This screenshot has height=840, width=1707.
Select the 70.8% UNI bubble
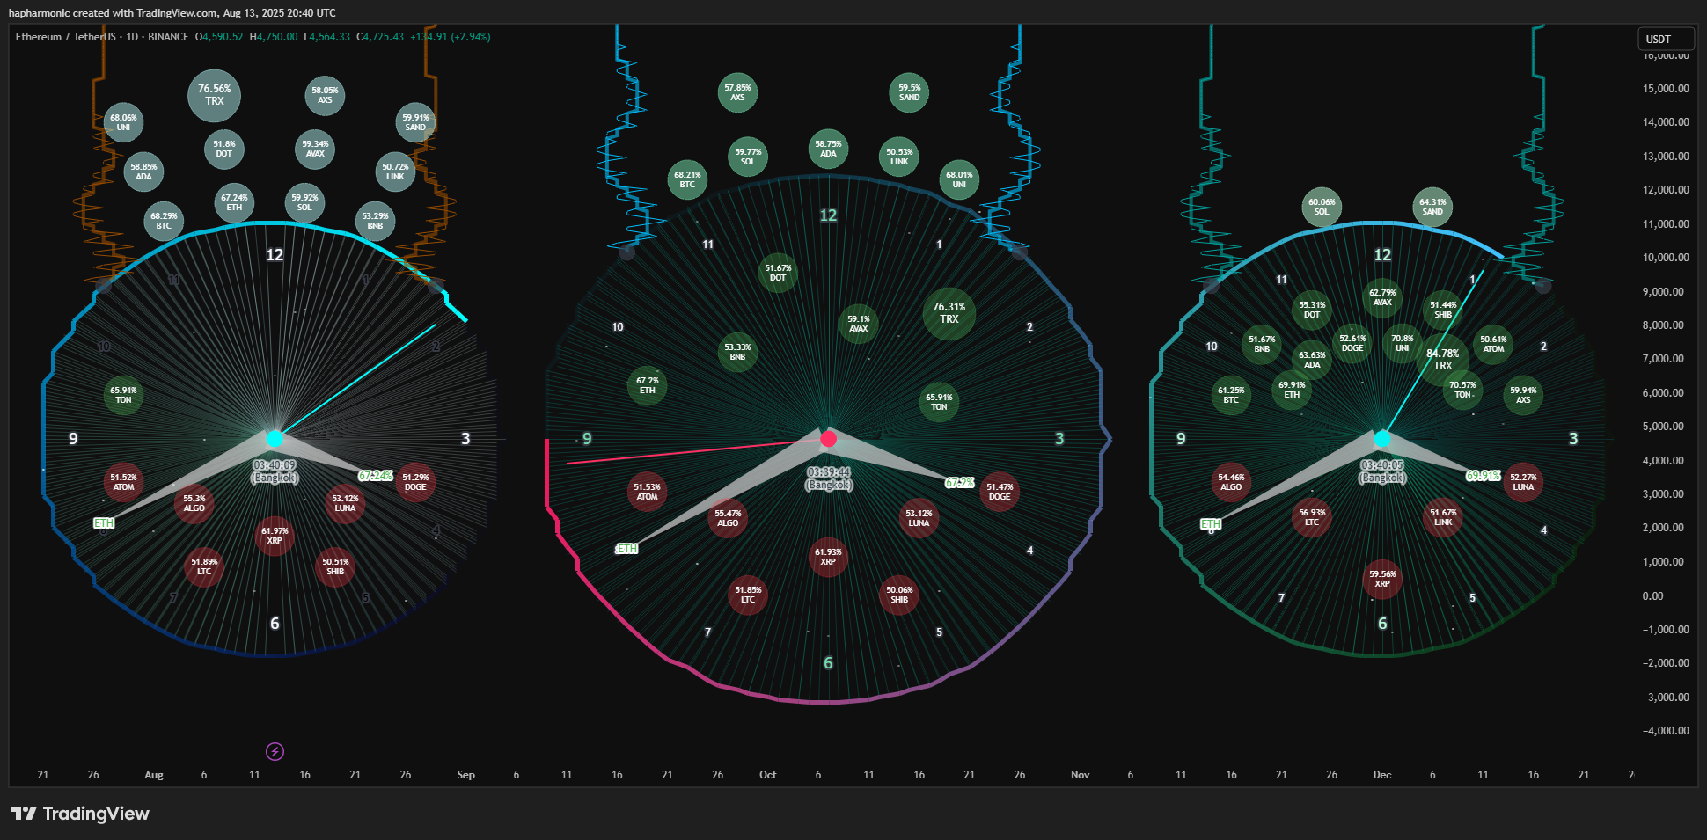click(x=1402, y=343)
